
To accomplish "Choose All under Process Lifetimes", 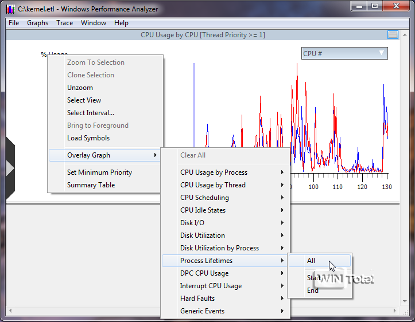I will point(311,261).
